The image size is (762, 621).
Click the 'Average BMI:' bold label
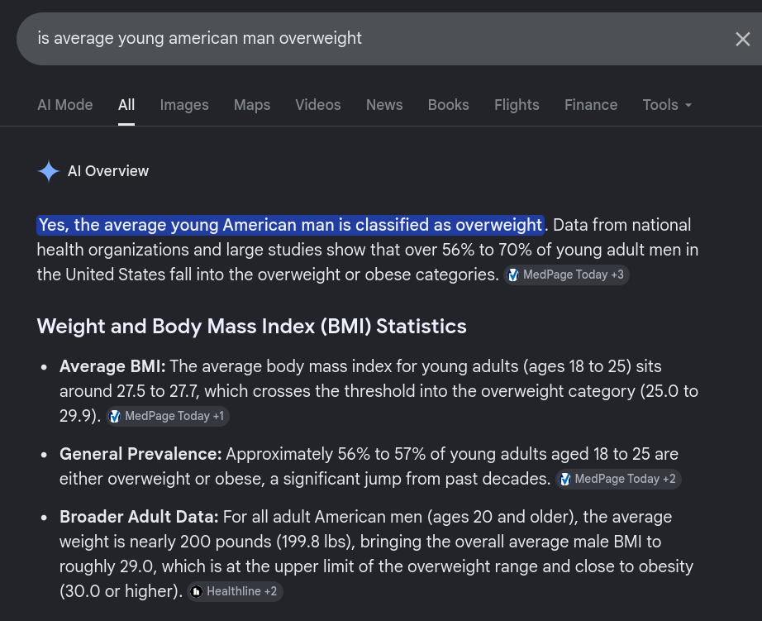tap(112, 366)
